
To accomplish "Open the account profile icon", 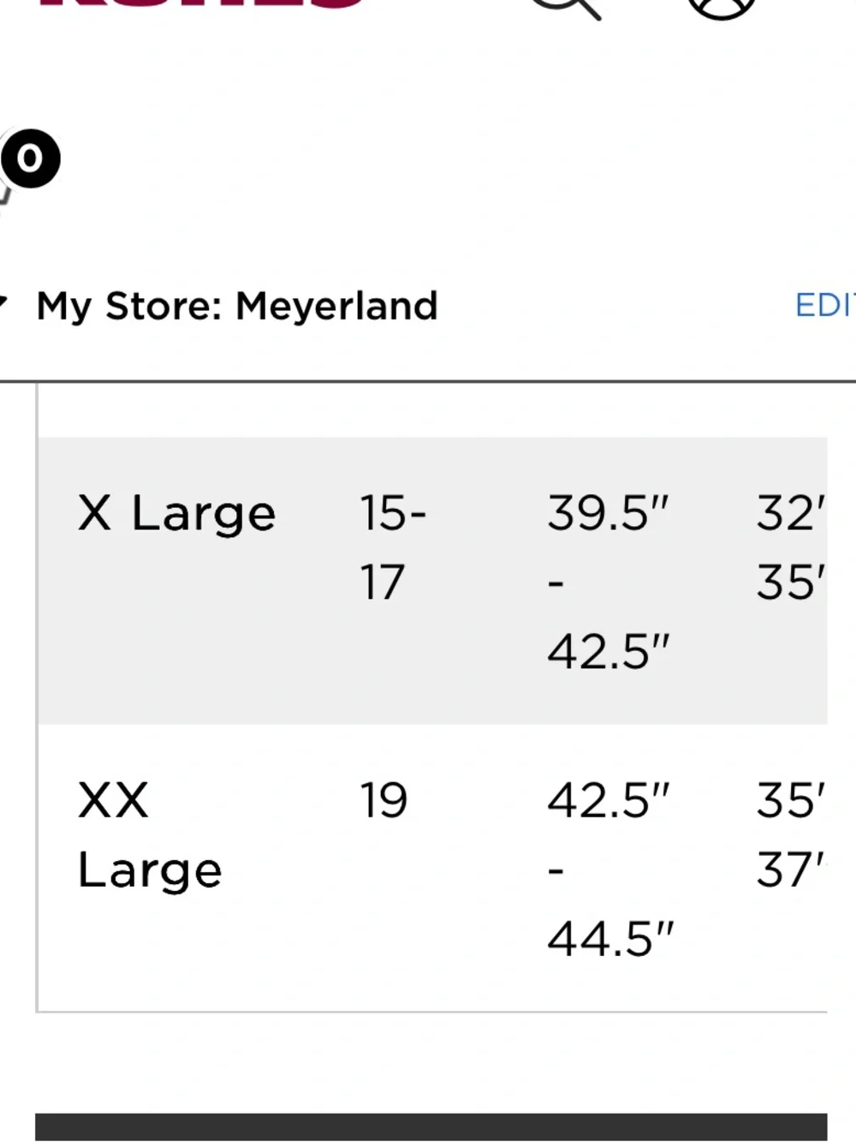I will click(722, 7).
